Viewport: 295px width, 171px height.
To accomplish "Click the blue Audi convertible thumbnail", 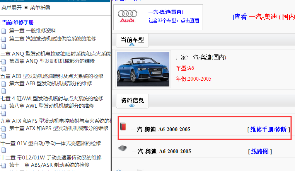I will point(143,69).
